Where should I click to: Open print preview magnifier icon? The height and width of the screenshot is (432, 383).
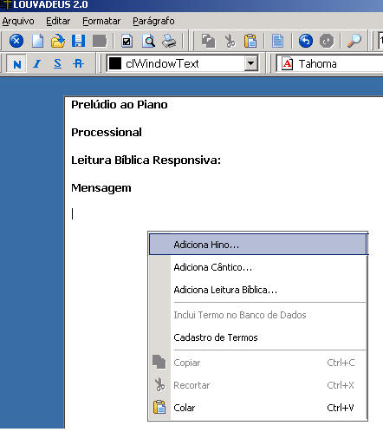[x=149, y=41]
